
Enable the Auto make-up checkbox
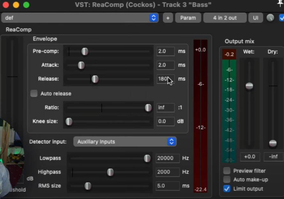coord(227,180)
